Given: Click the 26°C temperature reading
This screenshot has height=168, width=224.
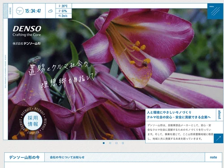Looking at the screenshot, I should [x=65, y=6].
